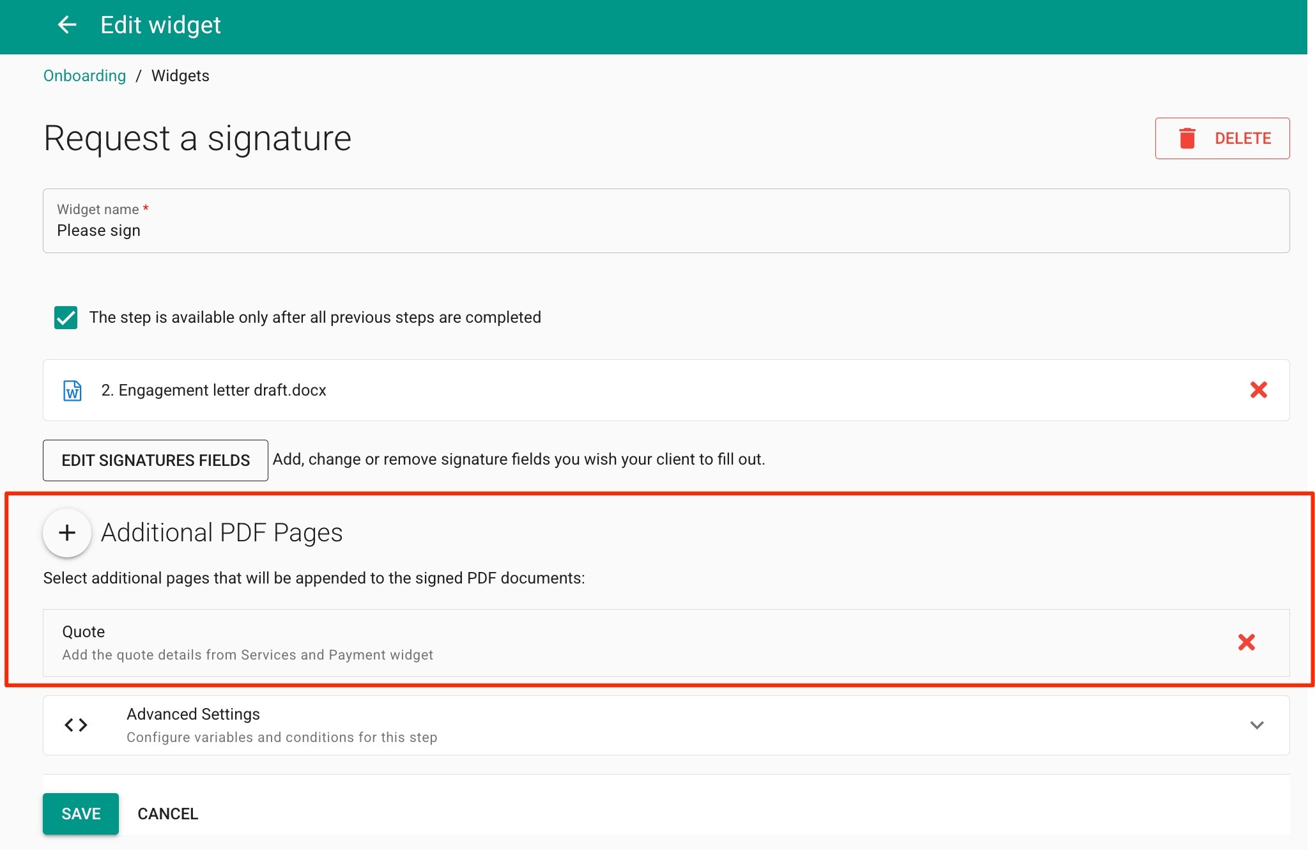The width and height of the screenshot is (1315, 850).
Task: Click the trash icon on DELETE button
Action: [1187, 138]
